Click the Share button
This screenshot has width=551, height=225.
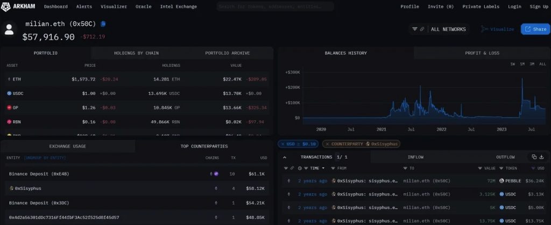[535, 29]
